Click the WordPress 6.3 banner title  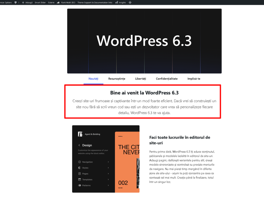(x=144, y=41)
